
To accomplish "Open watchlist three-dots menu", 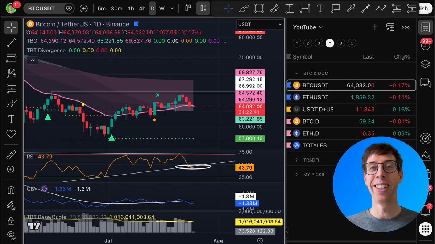I will (x=406, y=27).
